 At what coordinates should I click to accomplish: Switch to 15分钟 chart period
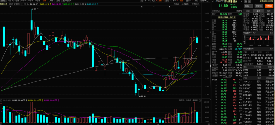tap(23, 1)
